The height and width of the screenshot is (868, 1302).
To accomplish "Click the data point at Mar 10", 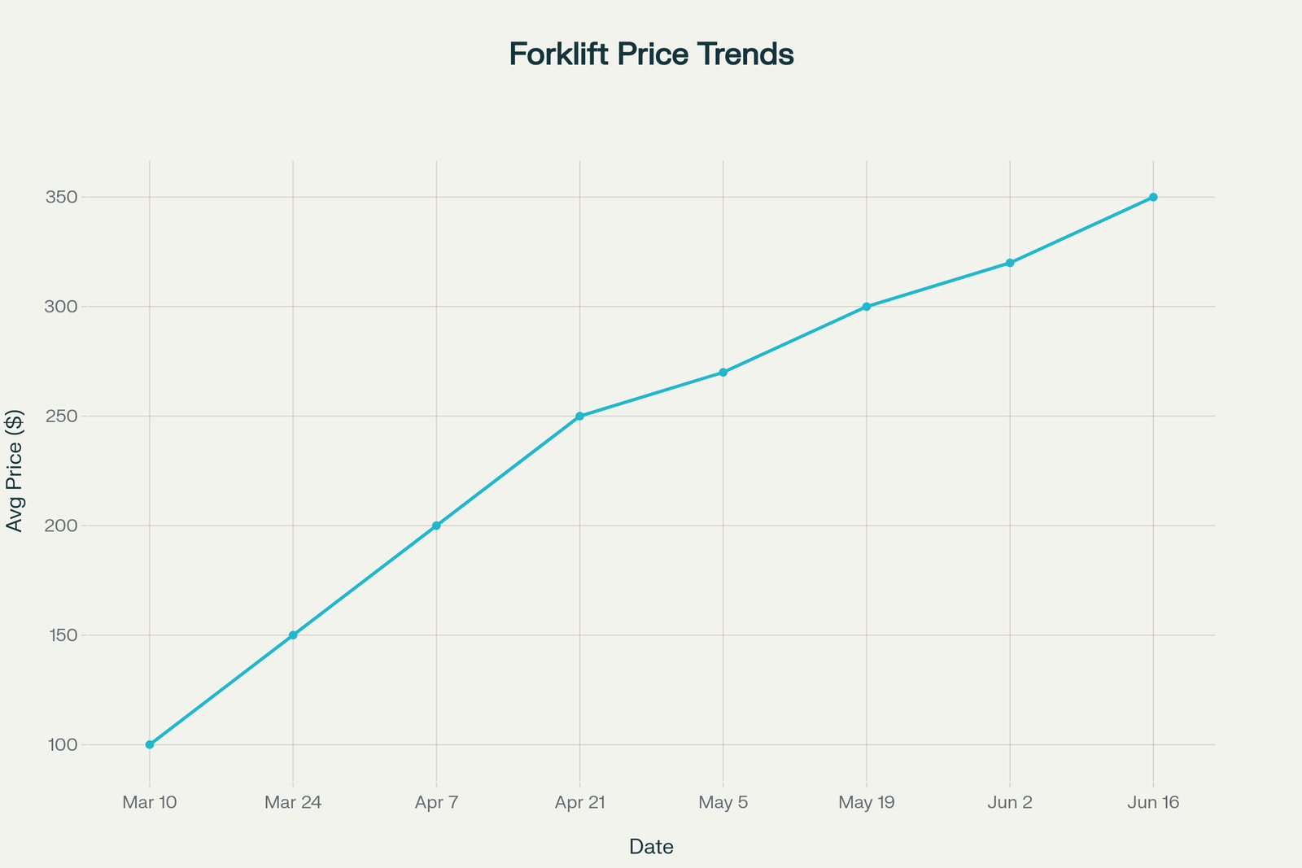I will [x=150, y=744].
